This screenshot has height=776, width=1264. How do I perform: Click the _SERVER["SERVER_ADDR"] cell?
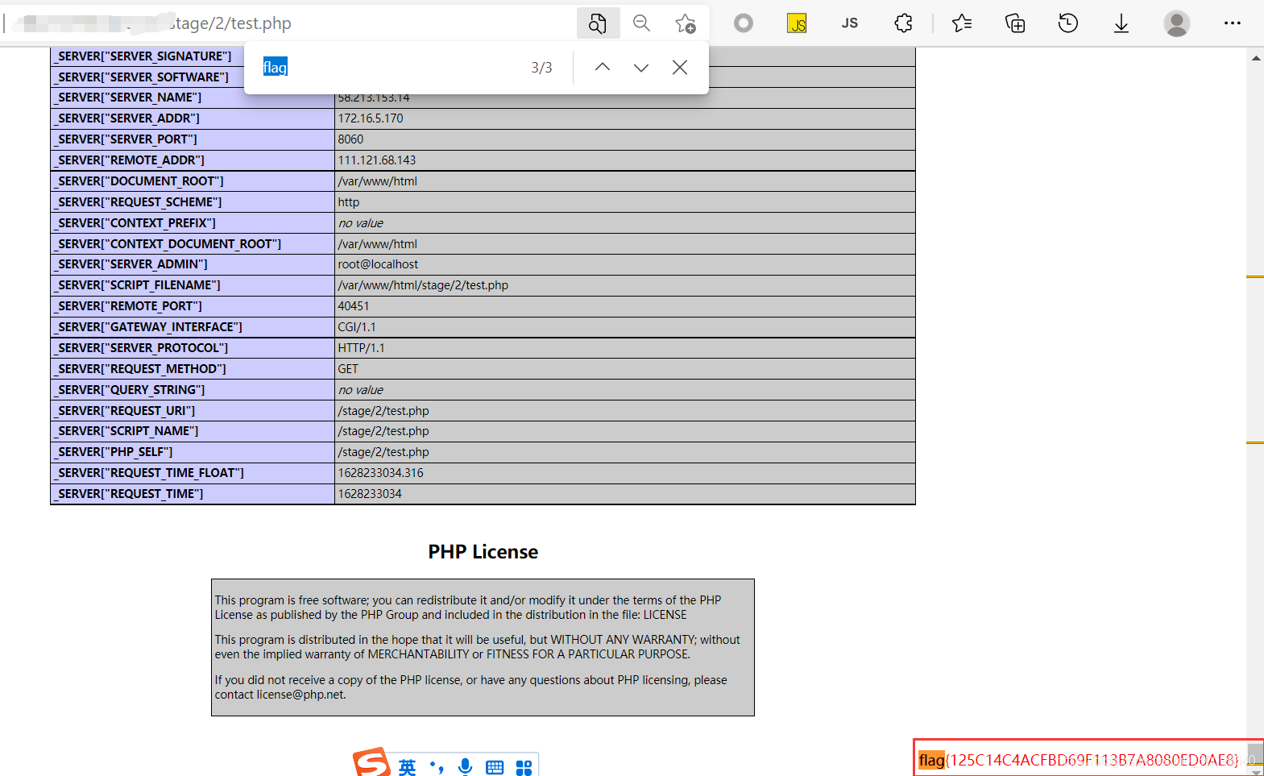coord(193,118)
